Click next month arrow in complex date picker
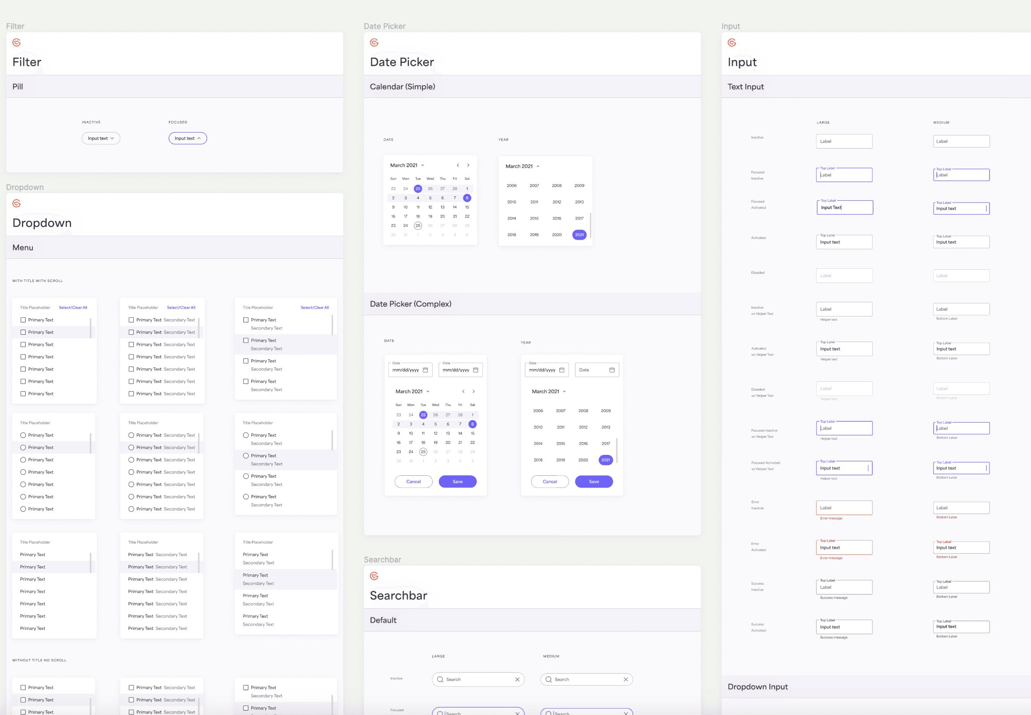The height and width of the screenshot is (715, 1031). coord(474,392)
